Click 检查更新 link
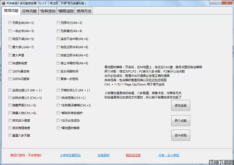The height and width of the screenshot is (165, 234). 104,155
